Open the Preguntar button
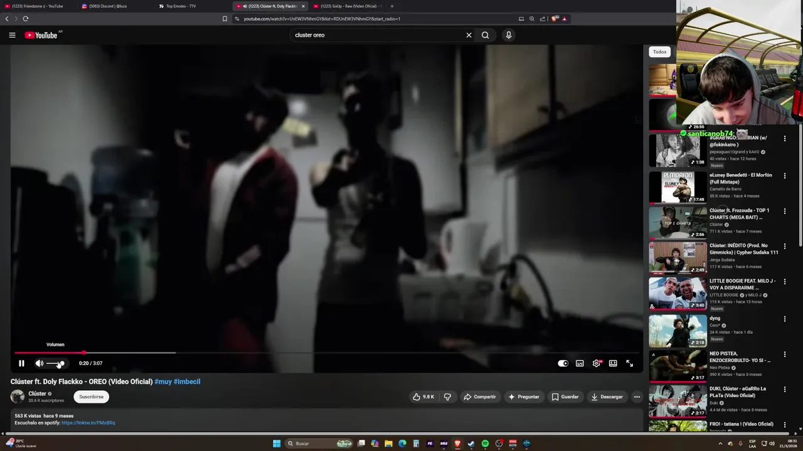 pos(524,397)
